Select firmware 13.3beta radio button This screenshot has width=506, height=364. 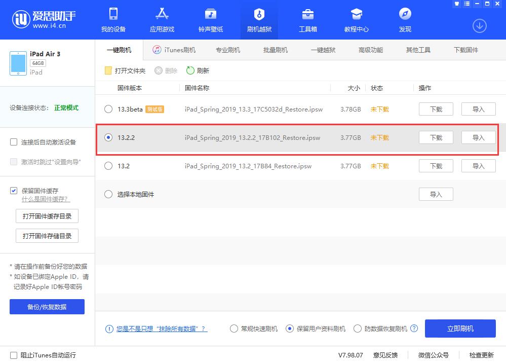coord(108,109)
